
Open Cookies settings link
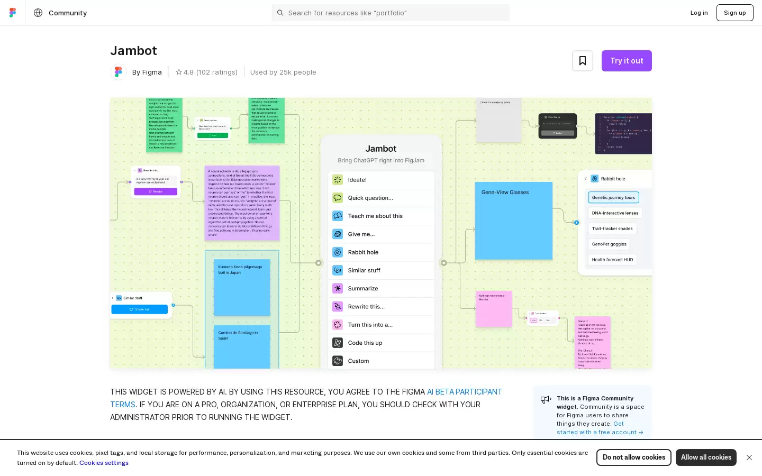pos(104,463)
